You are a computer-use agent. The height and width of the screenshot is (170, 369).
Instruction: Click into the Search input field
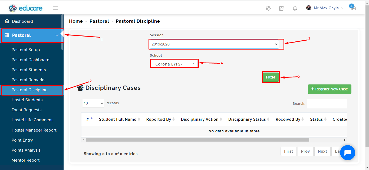tap(327, 104)
